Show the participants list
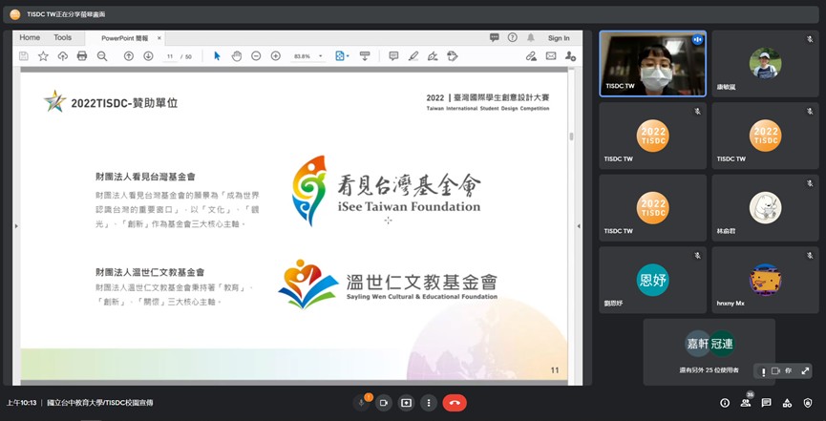Screen dimensions: 826x421 (746, 403)
